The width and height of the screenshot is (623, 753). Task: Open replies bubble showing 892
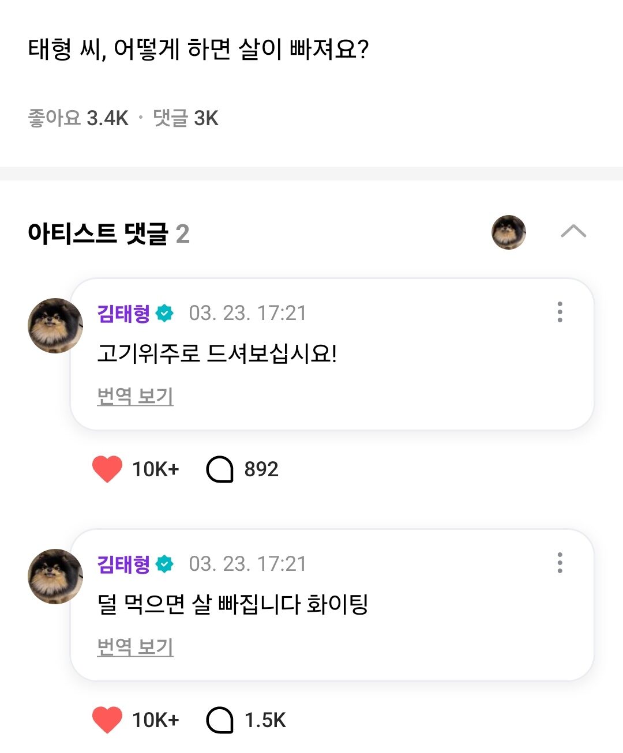pos(220,469)
